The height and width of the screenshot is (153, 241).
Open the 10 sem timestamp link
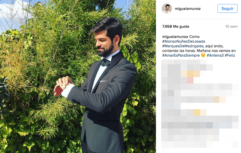pos(231,27)
